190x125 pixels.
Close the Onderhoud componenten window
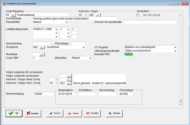pyautogui.click(x=185, y=4)
